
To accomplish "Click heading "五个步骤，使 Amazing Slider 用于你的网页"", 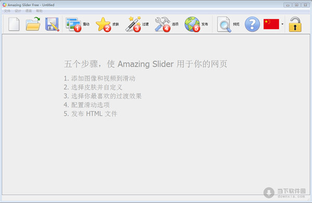I will (x=146, y=64).
